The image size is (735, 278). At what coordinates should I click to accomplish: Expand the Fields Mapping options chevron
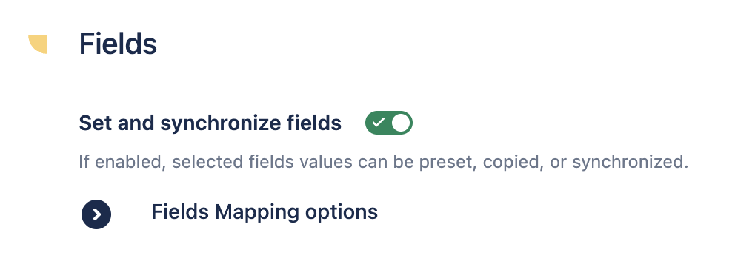[96, 214]
